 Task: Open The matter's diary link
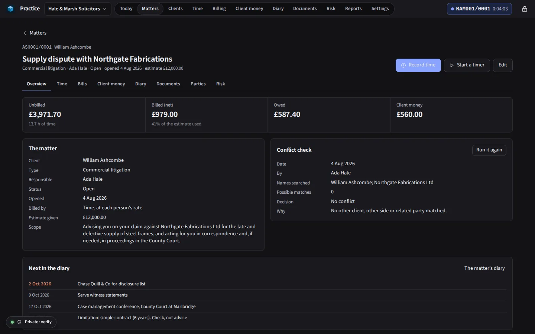coord(484,268)
